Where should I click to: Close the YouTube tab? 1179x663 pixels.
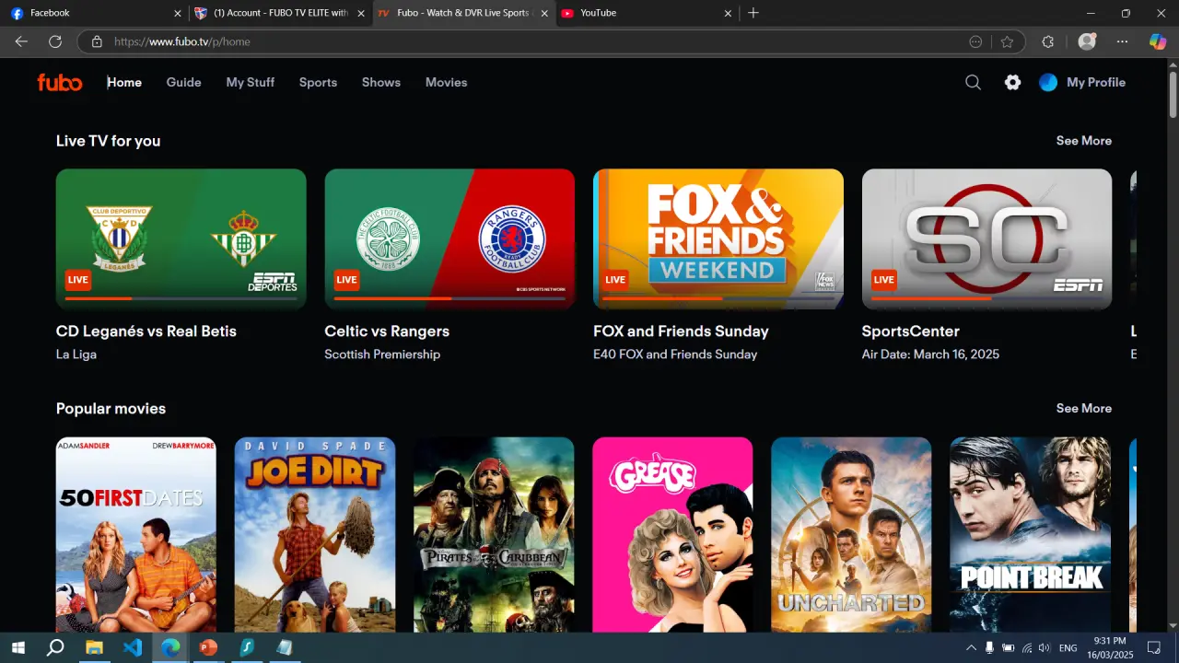729,13
